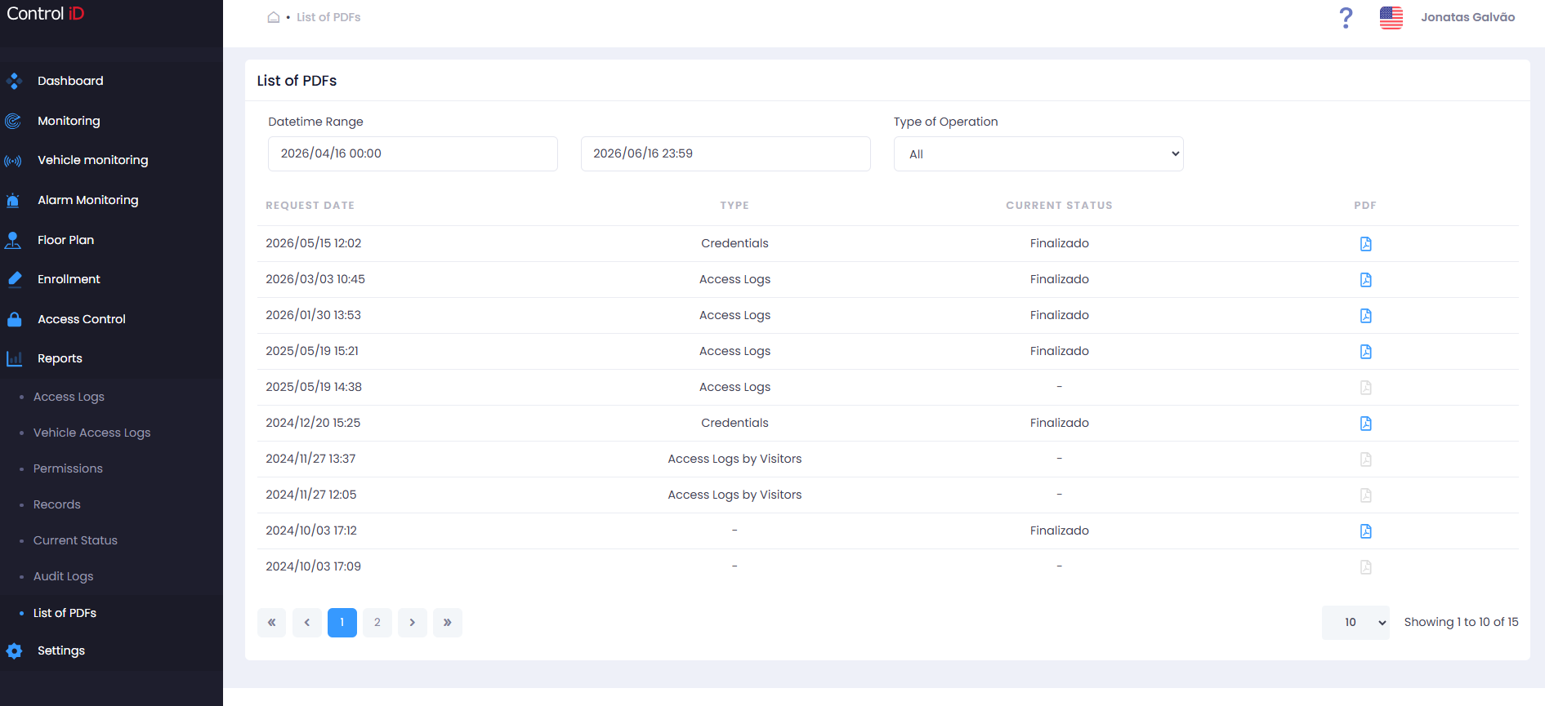
Task: Select Vehicle Access Logs submenu item
Action: coord(92,433)
